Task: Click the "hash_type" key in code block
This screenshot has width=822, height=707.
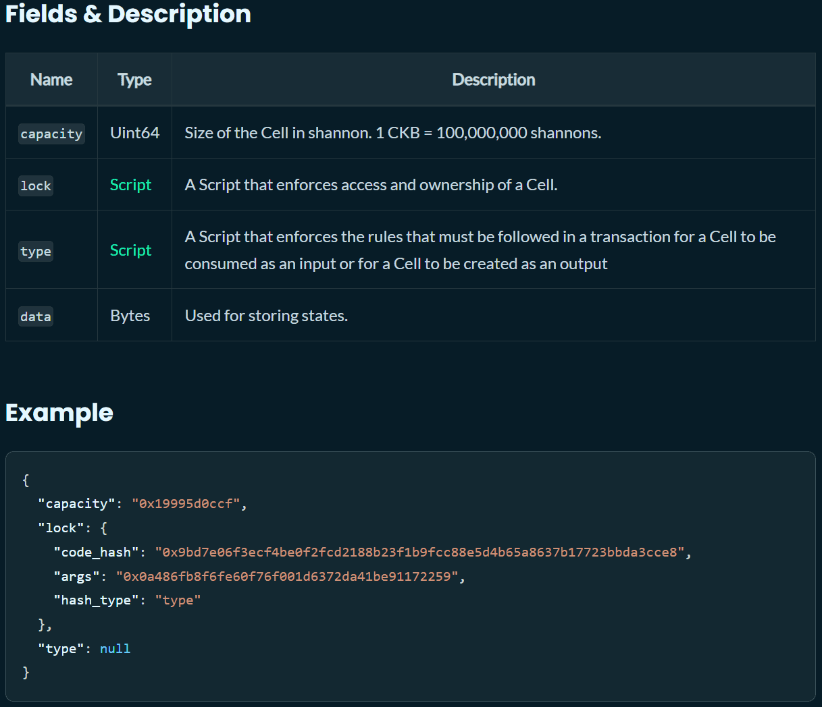Action: (96, 600)
